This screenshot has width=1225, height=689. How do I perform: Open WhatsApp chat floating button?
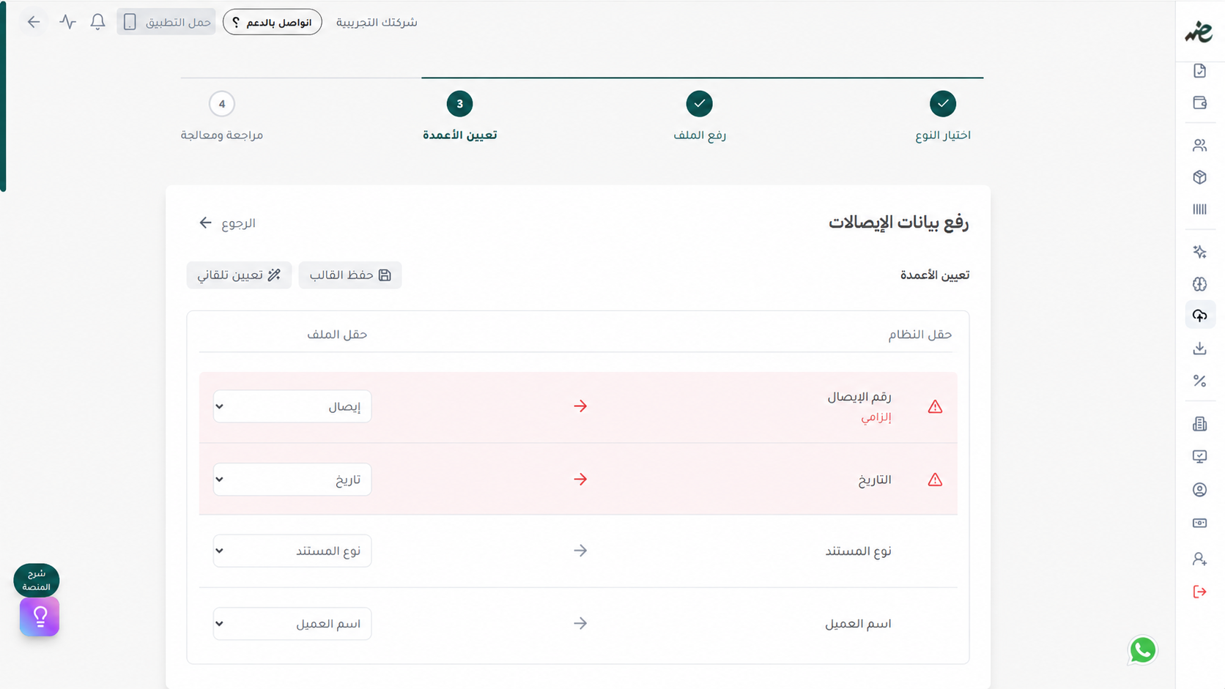pos(1142,650)
